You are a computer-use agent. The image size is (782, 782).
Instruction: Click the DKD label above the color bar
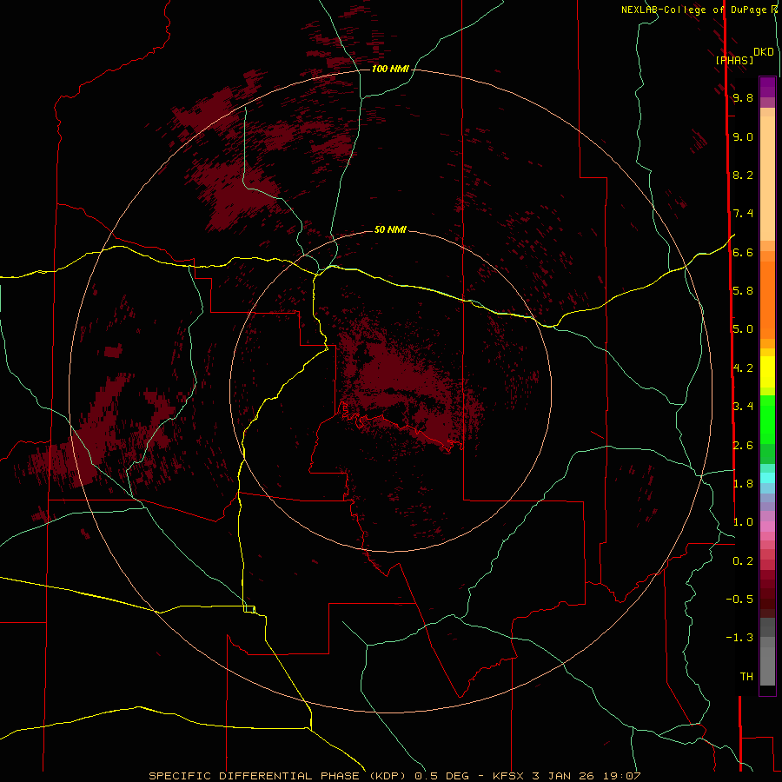pyautogui.click(x=764, y=52)
